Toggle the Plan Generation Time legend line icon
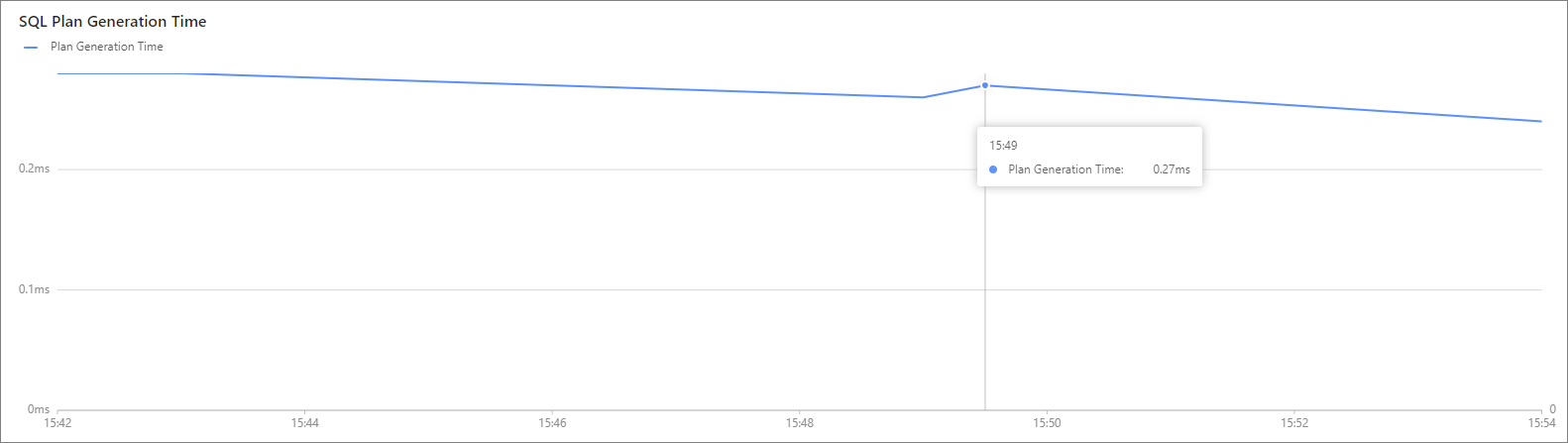This screenshot has width=1568, height=443. 31,47
